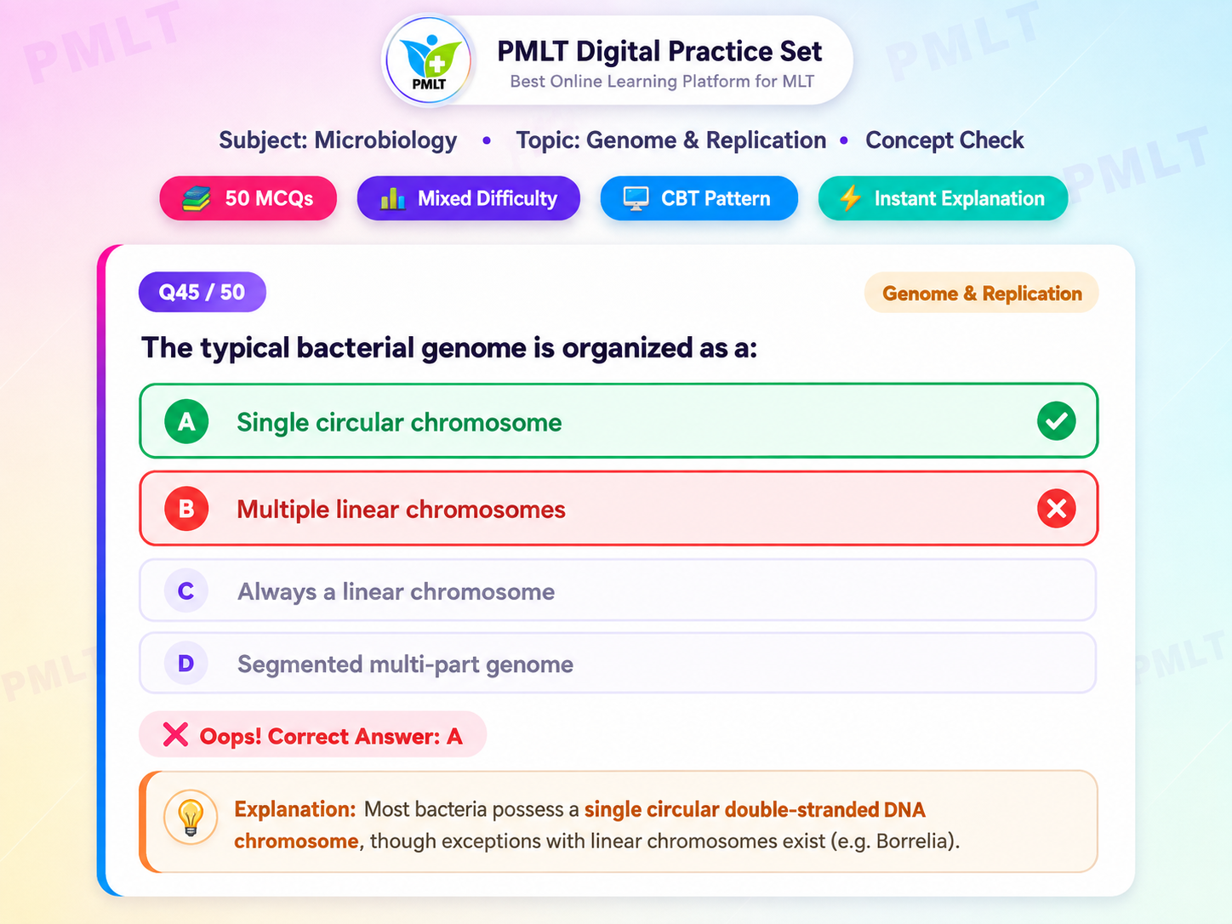This screenshot has width=1232, height=924.
Task: Choose option C Always a linear chromosome
Action: click(x=618, y=590)
